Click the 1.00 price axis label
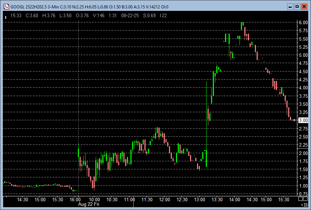 [303, 186]
